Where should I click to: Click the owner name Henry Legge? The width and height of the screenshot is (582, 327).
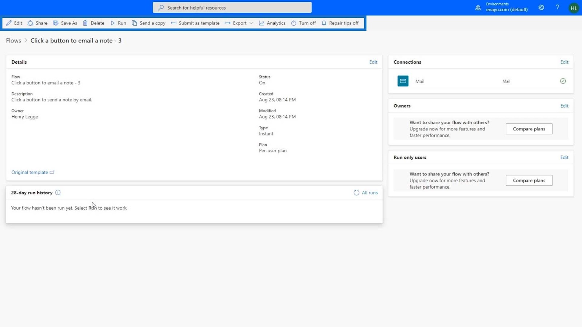tap(25, 117)
